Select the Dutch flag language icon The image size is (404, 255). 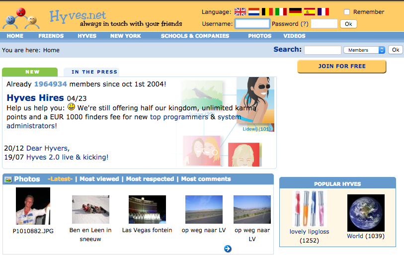[x=254, y=11]
